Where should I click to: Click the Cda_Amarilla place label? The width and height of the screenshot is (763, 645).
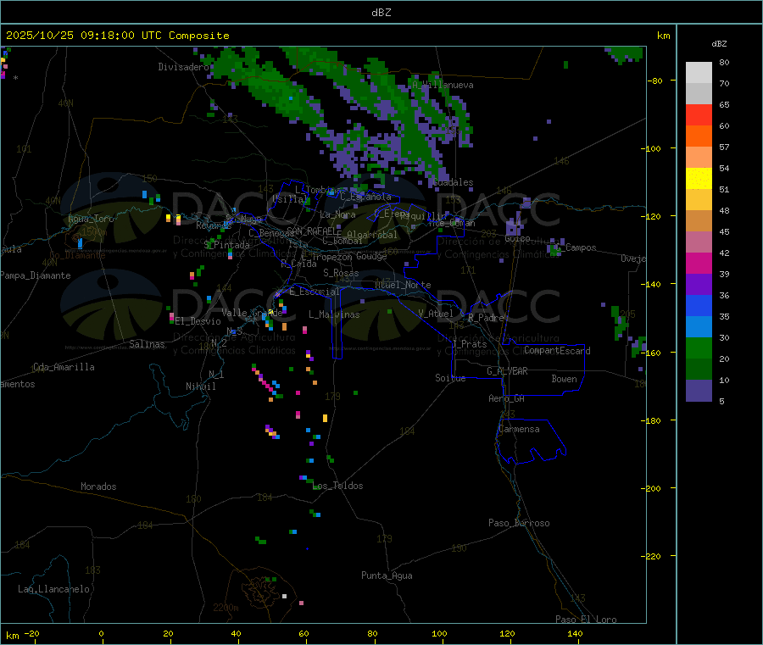(64, 367)
